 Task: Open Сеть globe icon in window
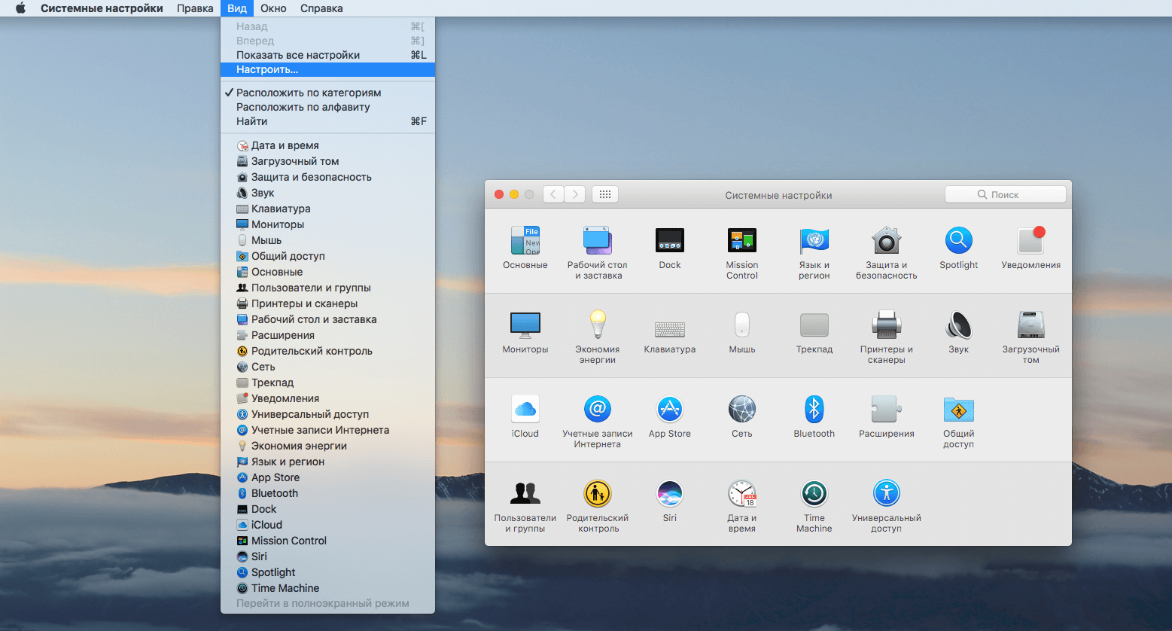(x=742, y=410)
